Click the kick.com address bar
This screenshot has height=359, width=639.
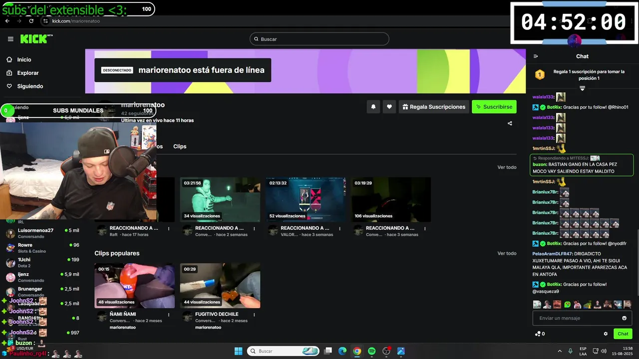pos(76,21)
